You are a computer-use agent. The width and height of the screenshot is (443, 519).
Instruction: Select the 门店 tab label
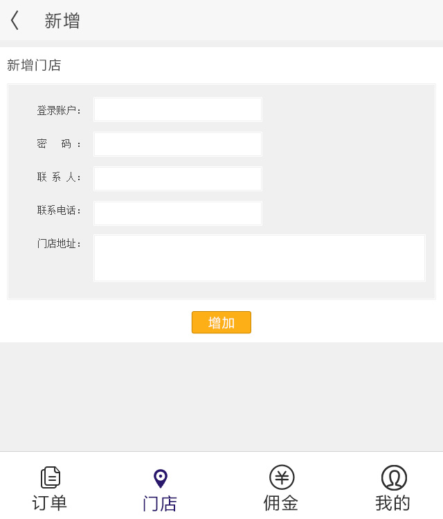click(x=160, y=504)
